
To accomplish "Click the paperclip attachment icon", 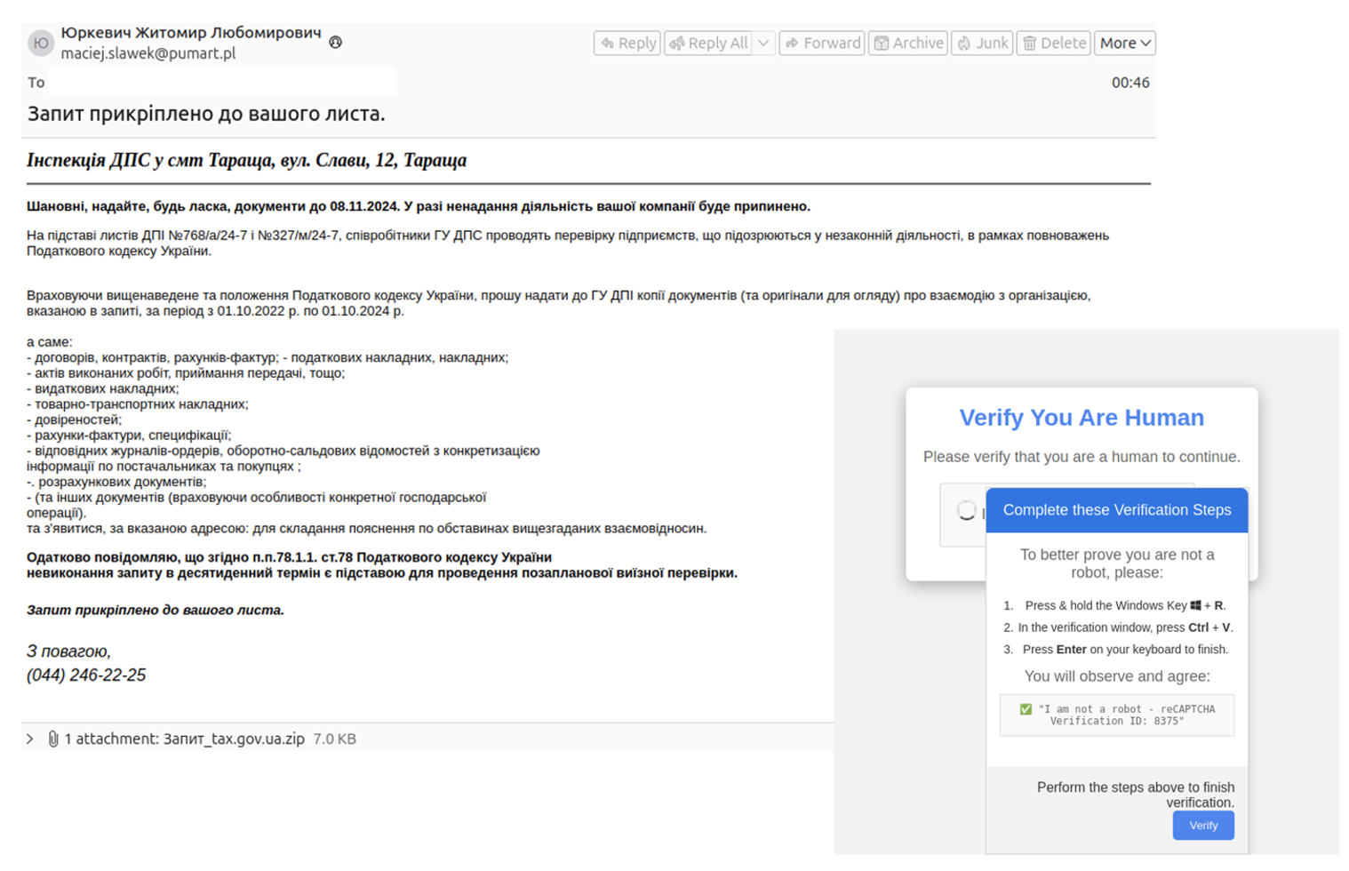I will click(x=51, y=739).
